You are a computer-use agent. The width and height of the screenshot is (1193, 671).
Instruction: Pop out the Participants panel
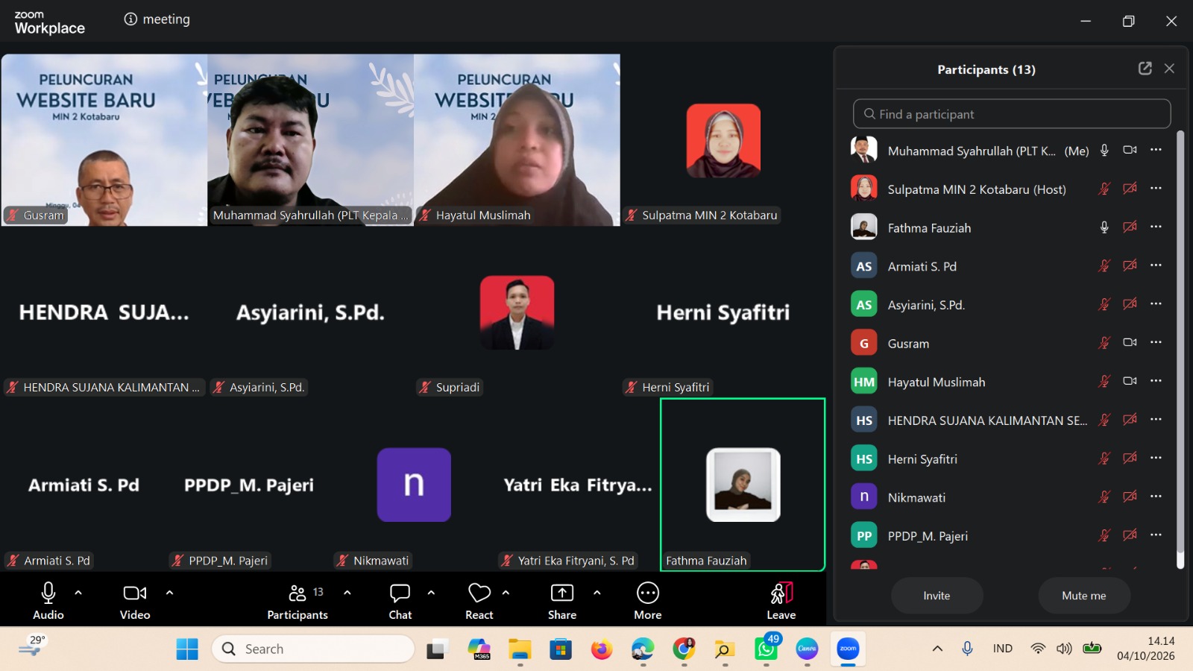click(1145, 69)
